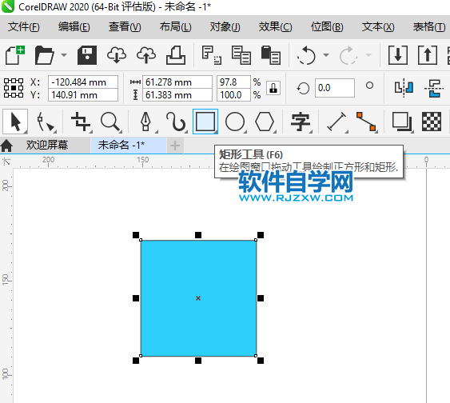Mirror the object vertically
The image size is (450, 403).
coord(434,89)
